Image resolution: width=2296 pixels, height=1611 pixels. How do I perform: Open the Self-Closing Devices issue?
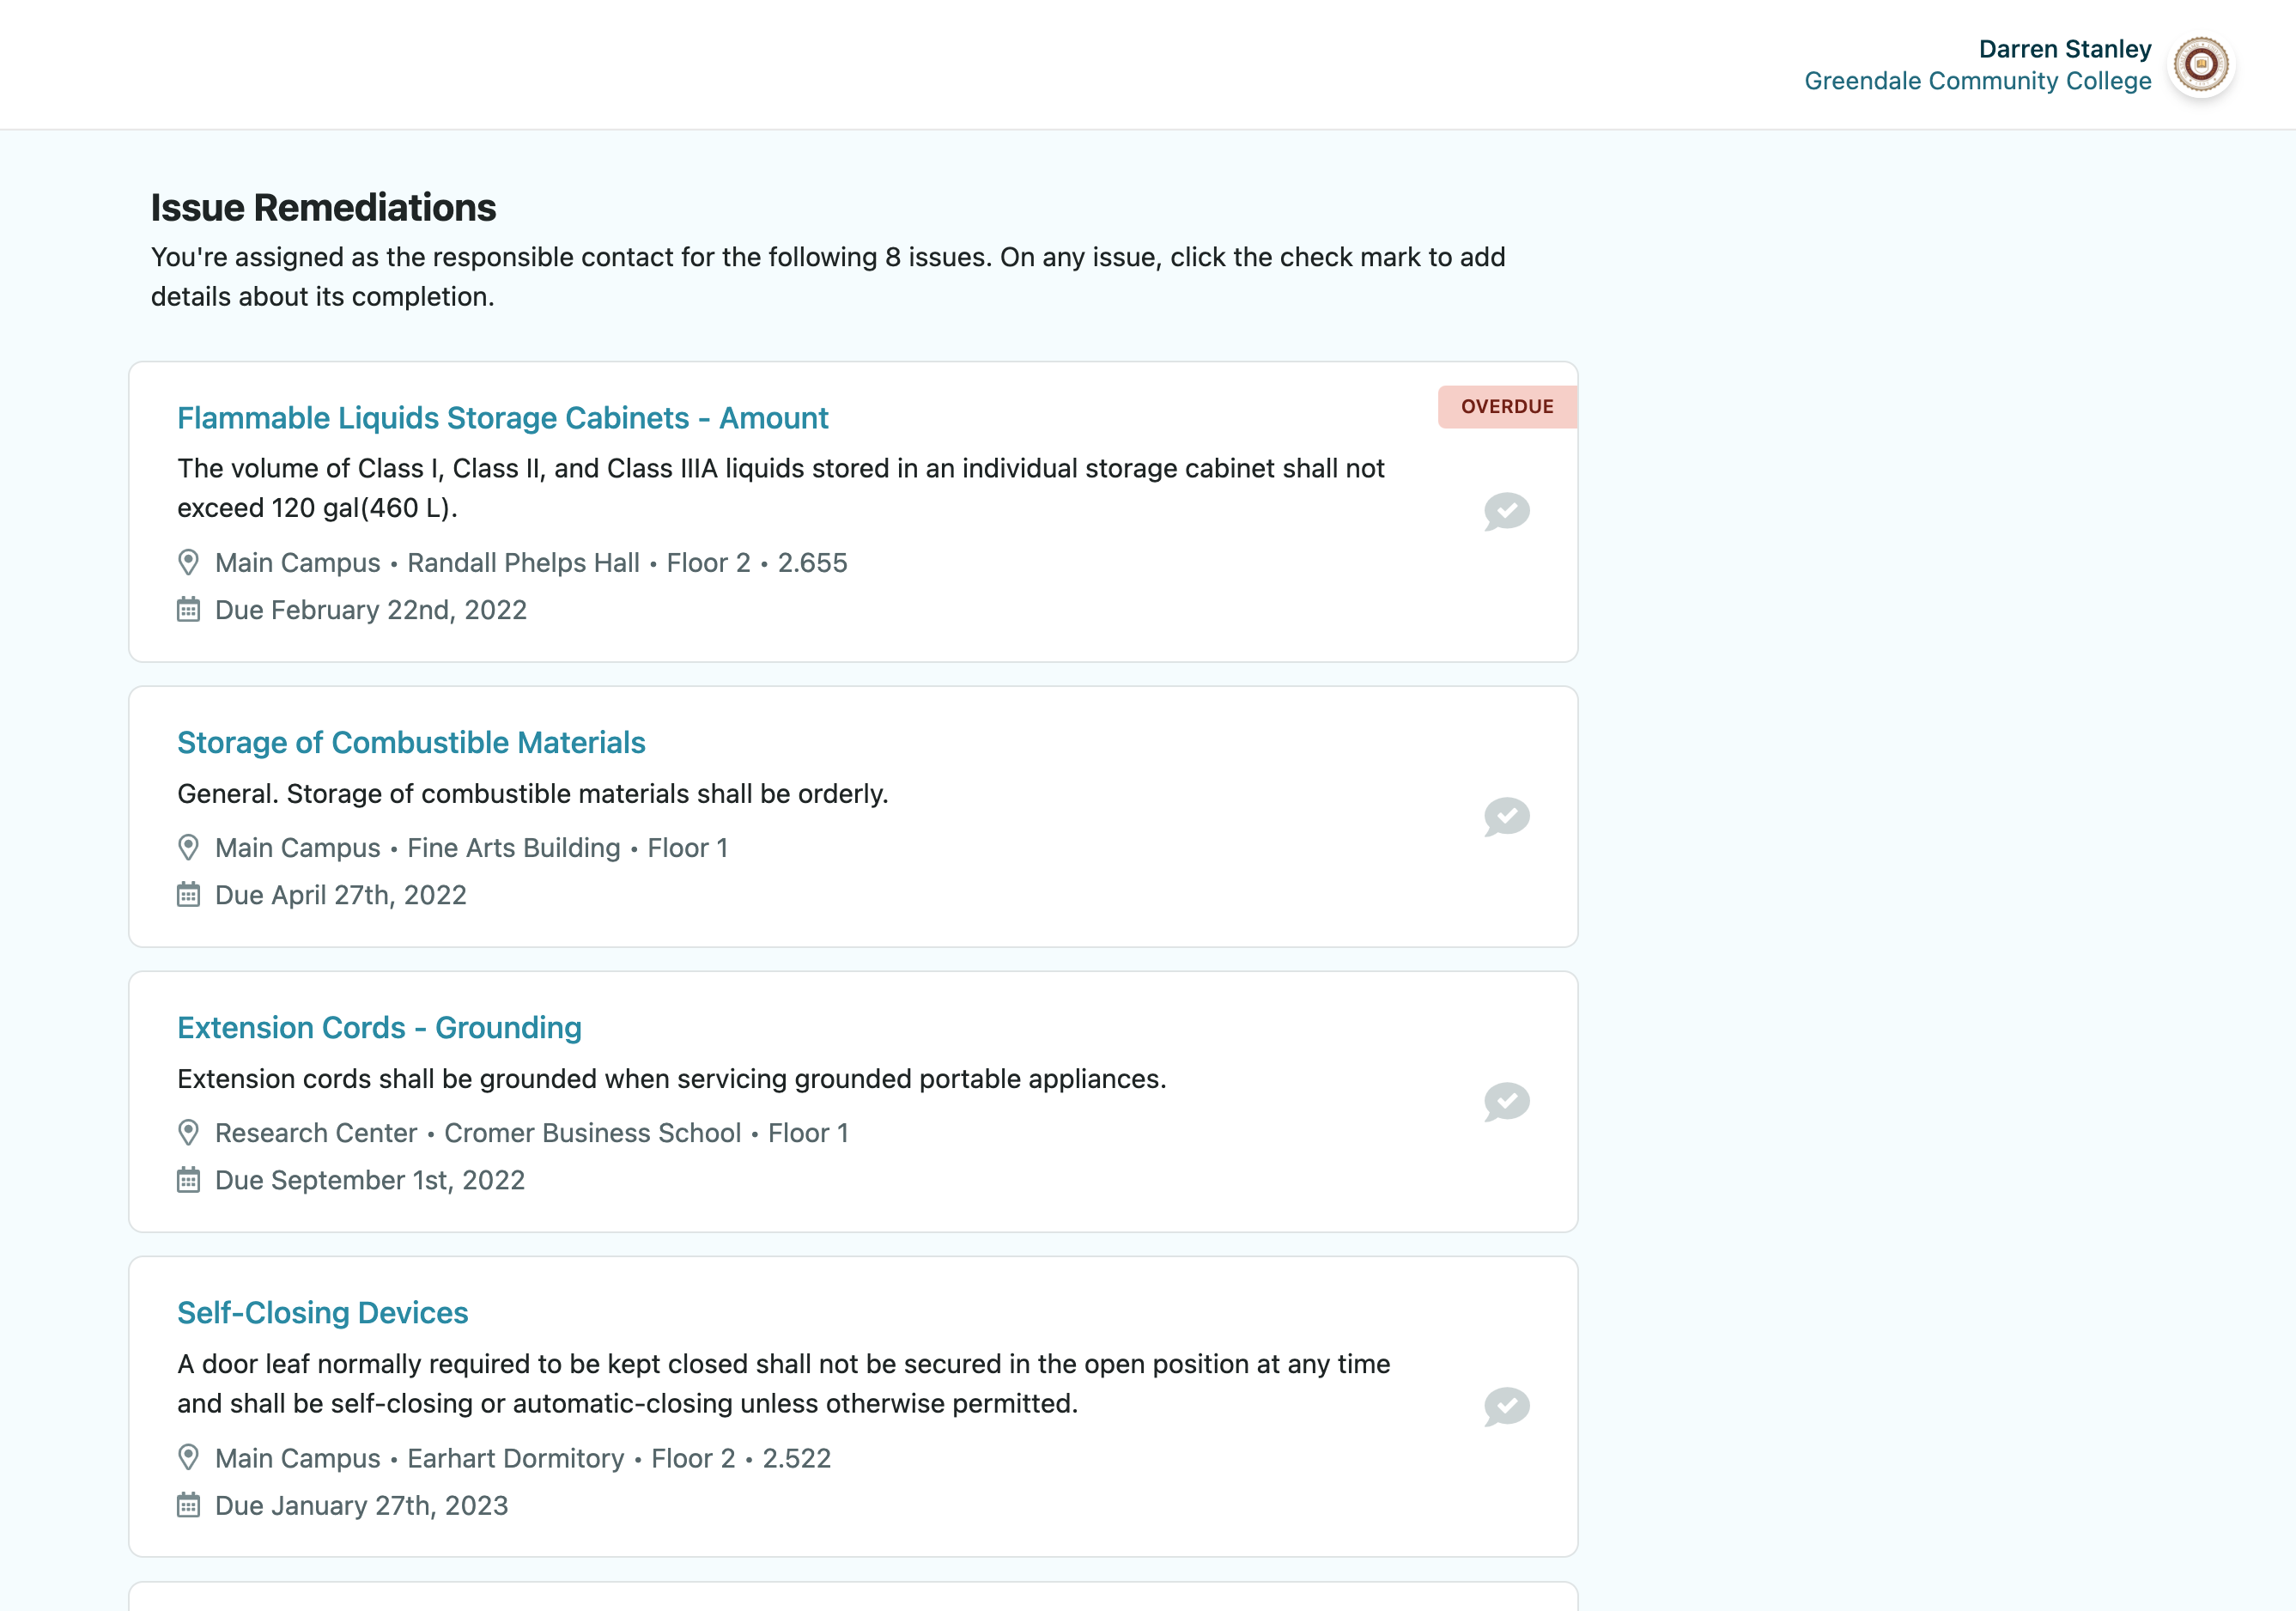coord(322,1312)
